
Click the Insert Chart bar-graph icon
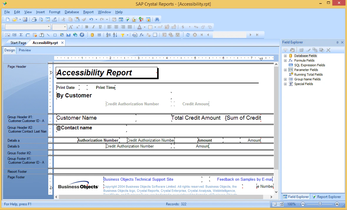[x=69, y=35]
